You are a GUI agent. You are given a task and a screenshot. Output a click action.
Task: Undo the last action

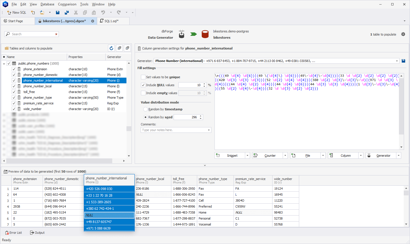pos(103,13)
